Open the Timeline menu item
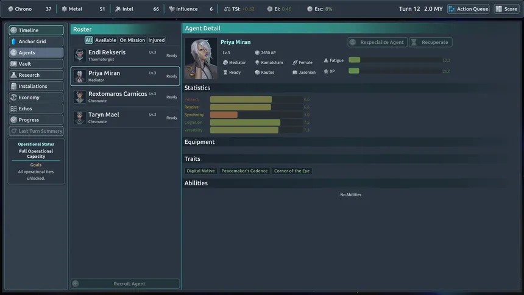This screenshot has height=295, width=524. (x=36, y=30)
